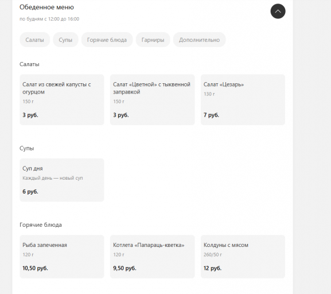Click the 7 руб. price of Салат «Цезарь»

pos(211,115)
